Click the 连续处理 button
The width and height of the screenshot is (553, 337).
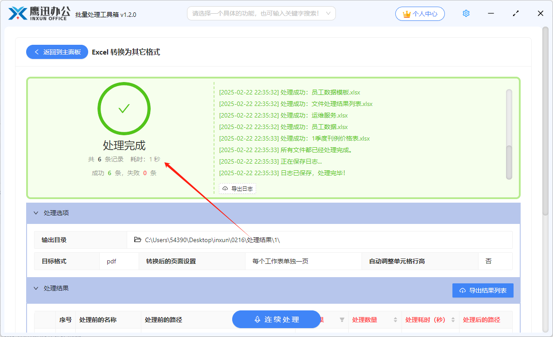pos(276,319)
